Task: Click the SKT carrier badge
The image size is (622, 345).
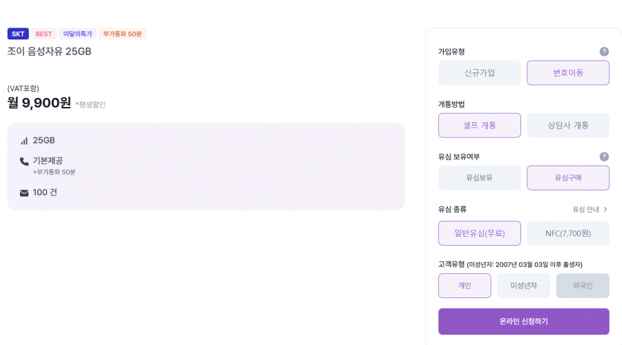Action: click(x=18, y=34)
